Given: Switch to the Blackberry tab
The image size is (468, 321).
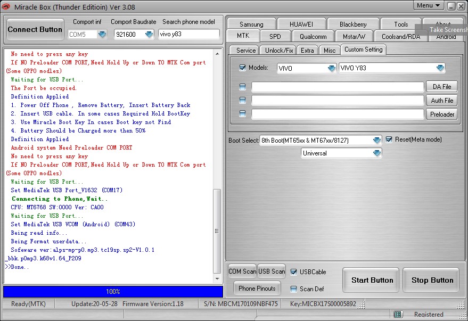Looking at the screenshot, I should pos(353,24).
